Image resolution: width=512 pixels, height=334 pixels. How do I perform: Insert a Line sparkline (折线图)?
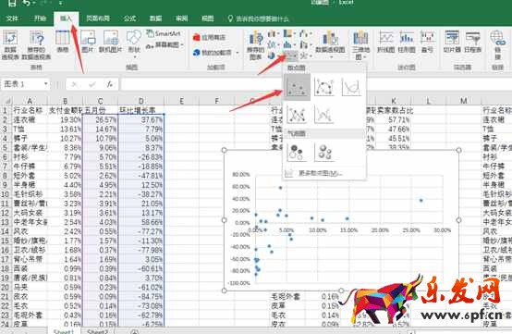pos(386,42)
